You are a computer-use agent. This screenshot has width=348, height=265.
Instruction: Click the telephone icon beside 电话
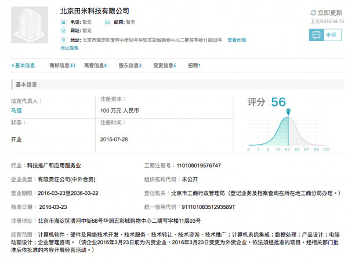64,21
